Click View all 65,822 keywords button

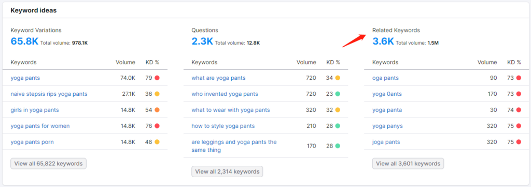pos(48,163)
